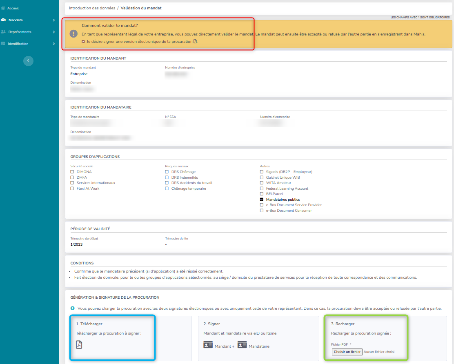Check Federal Learning Account checkbox
The width and height of the screenshot is (454, 364).
click(x=262, y=189)
